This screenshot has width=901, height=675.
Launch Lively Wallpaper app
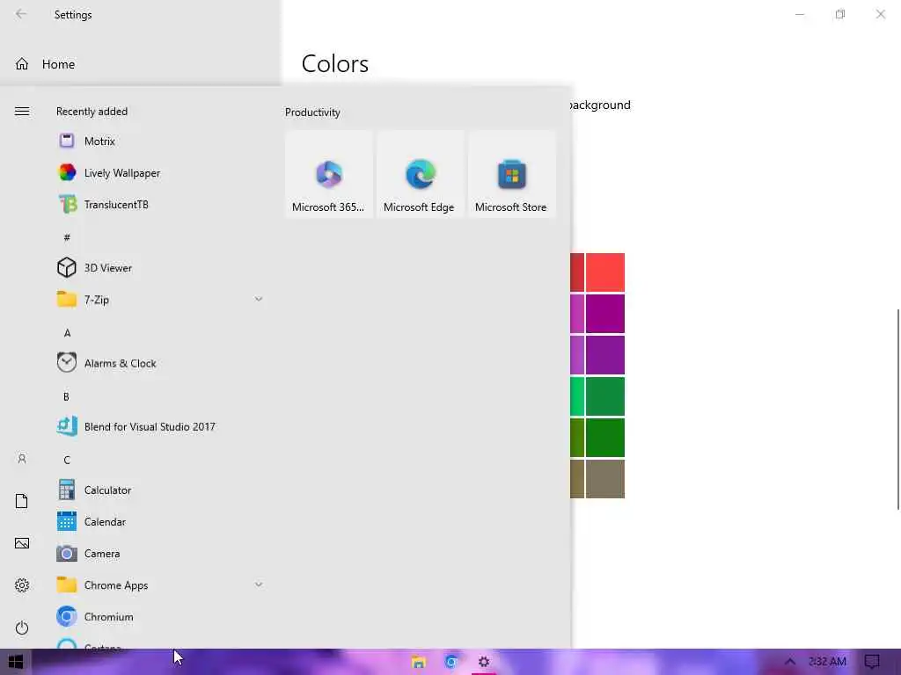coord(161,173)
